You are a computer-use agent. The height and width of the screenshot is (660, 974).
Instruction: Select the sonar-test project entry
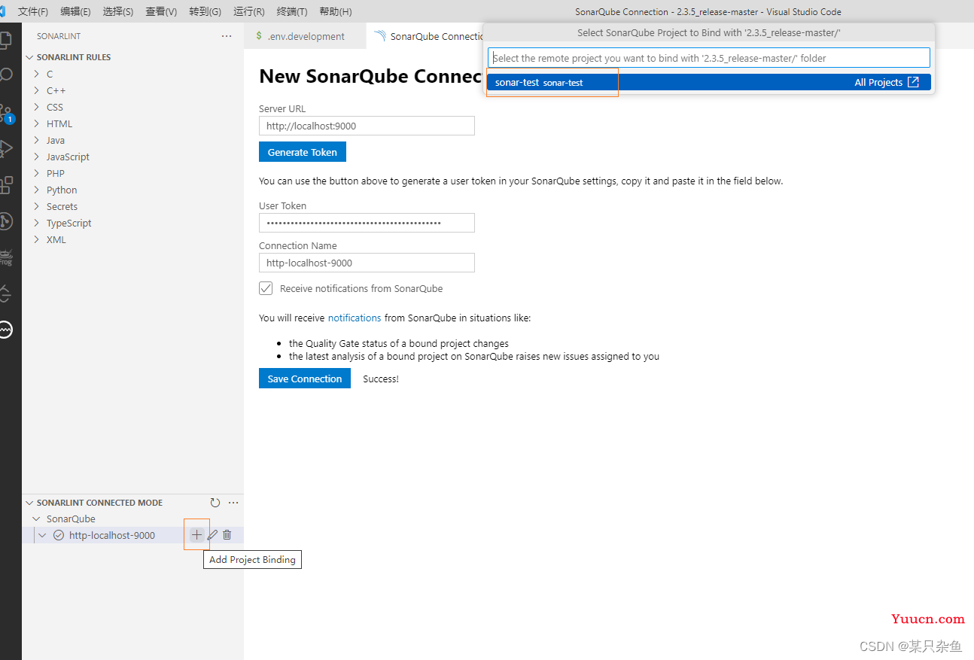pos(708,82)
